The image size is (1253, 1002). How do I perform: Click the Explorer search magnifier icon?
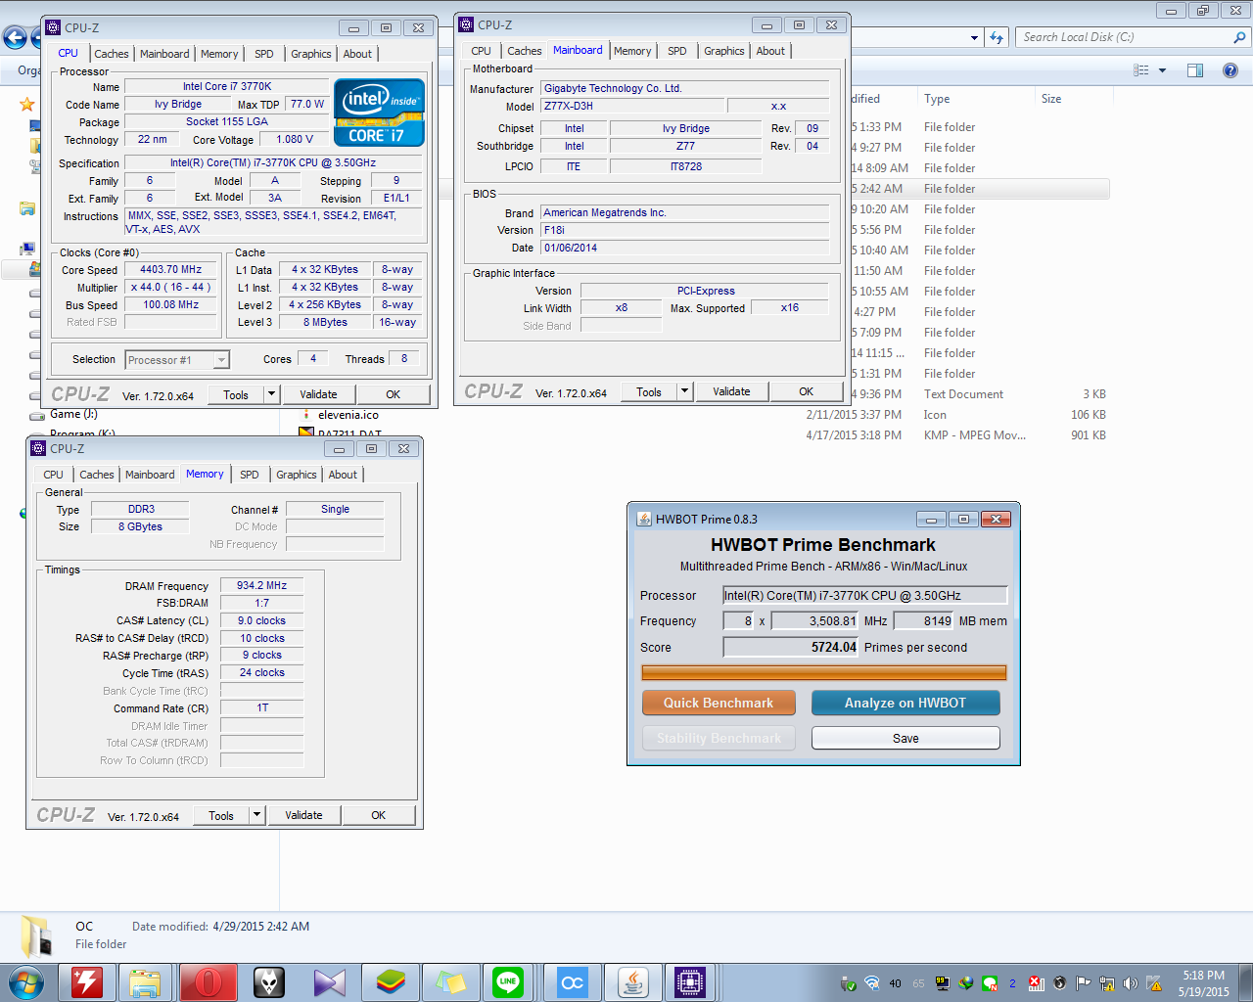(x=1239, y=37)
